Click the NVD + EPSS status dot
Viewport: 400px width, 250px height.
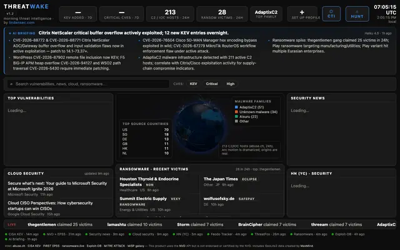(x=44, y=234)
